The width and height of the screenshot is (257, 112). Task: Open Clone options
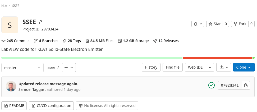(x=244, y=67)
